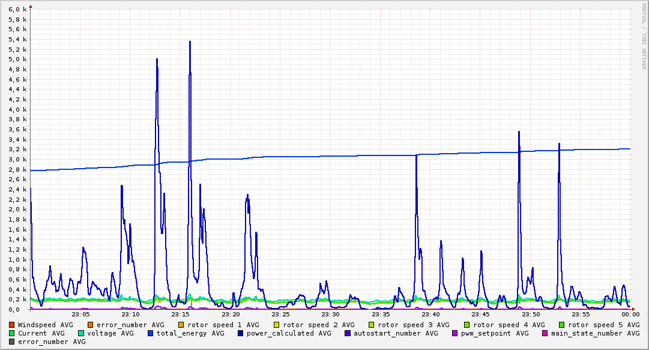Click the RRDTOOL / TOBI OETIKER watermark
649x350 pixels.
click(x=644, y=36)
